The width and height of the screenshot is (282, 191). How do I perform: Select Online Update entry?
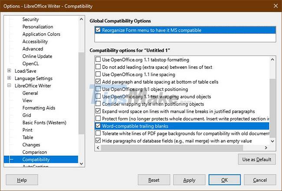coord(37,56)
